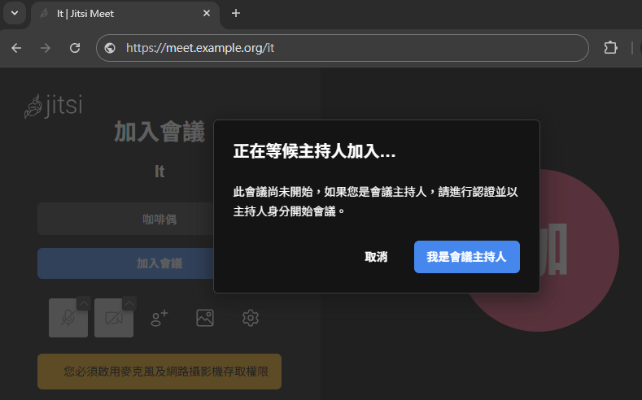Close the It | Jitsi Meet tab

pos(207,14)
